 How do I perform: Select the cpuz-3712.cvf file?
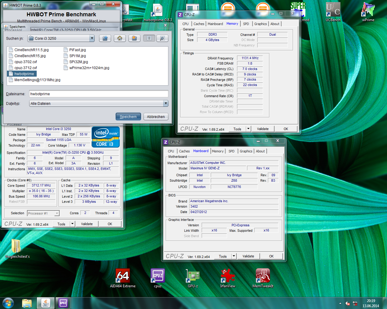[x=23, y=68]
